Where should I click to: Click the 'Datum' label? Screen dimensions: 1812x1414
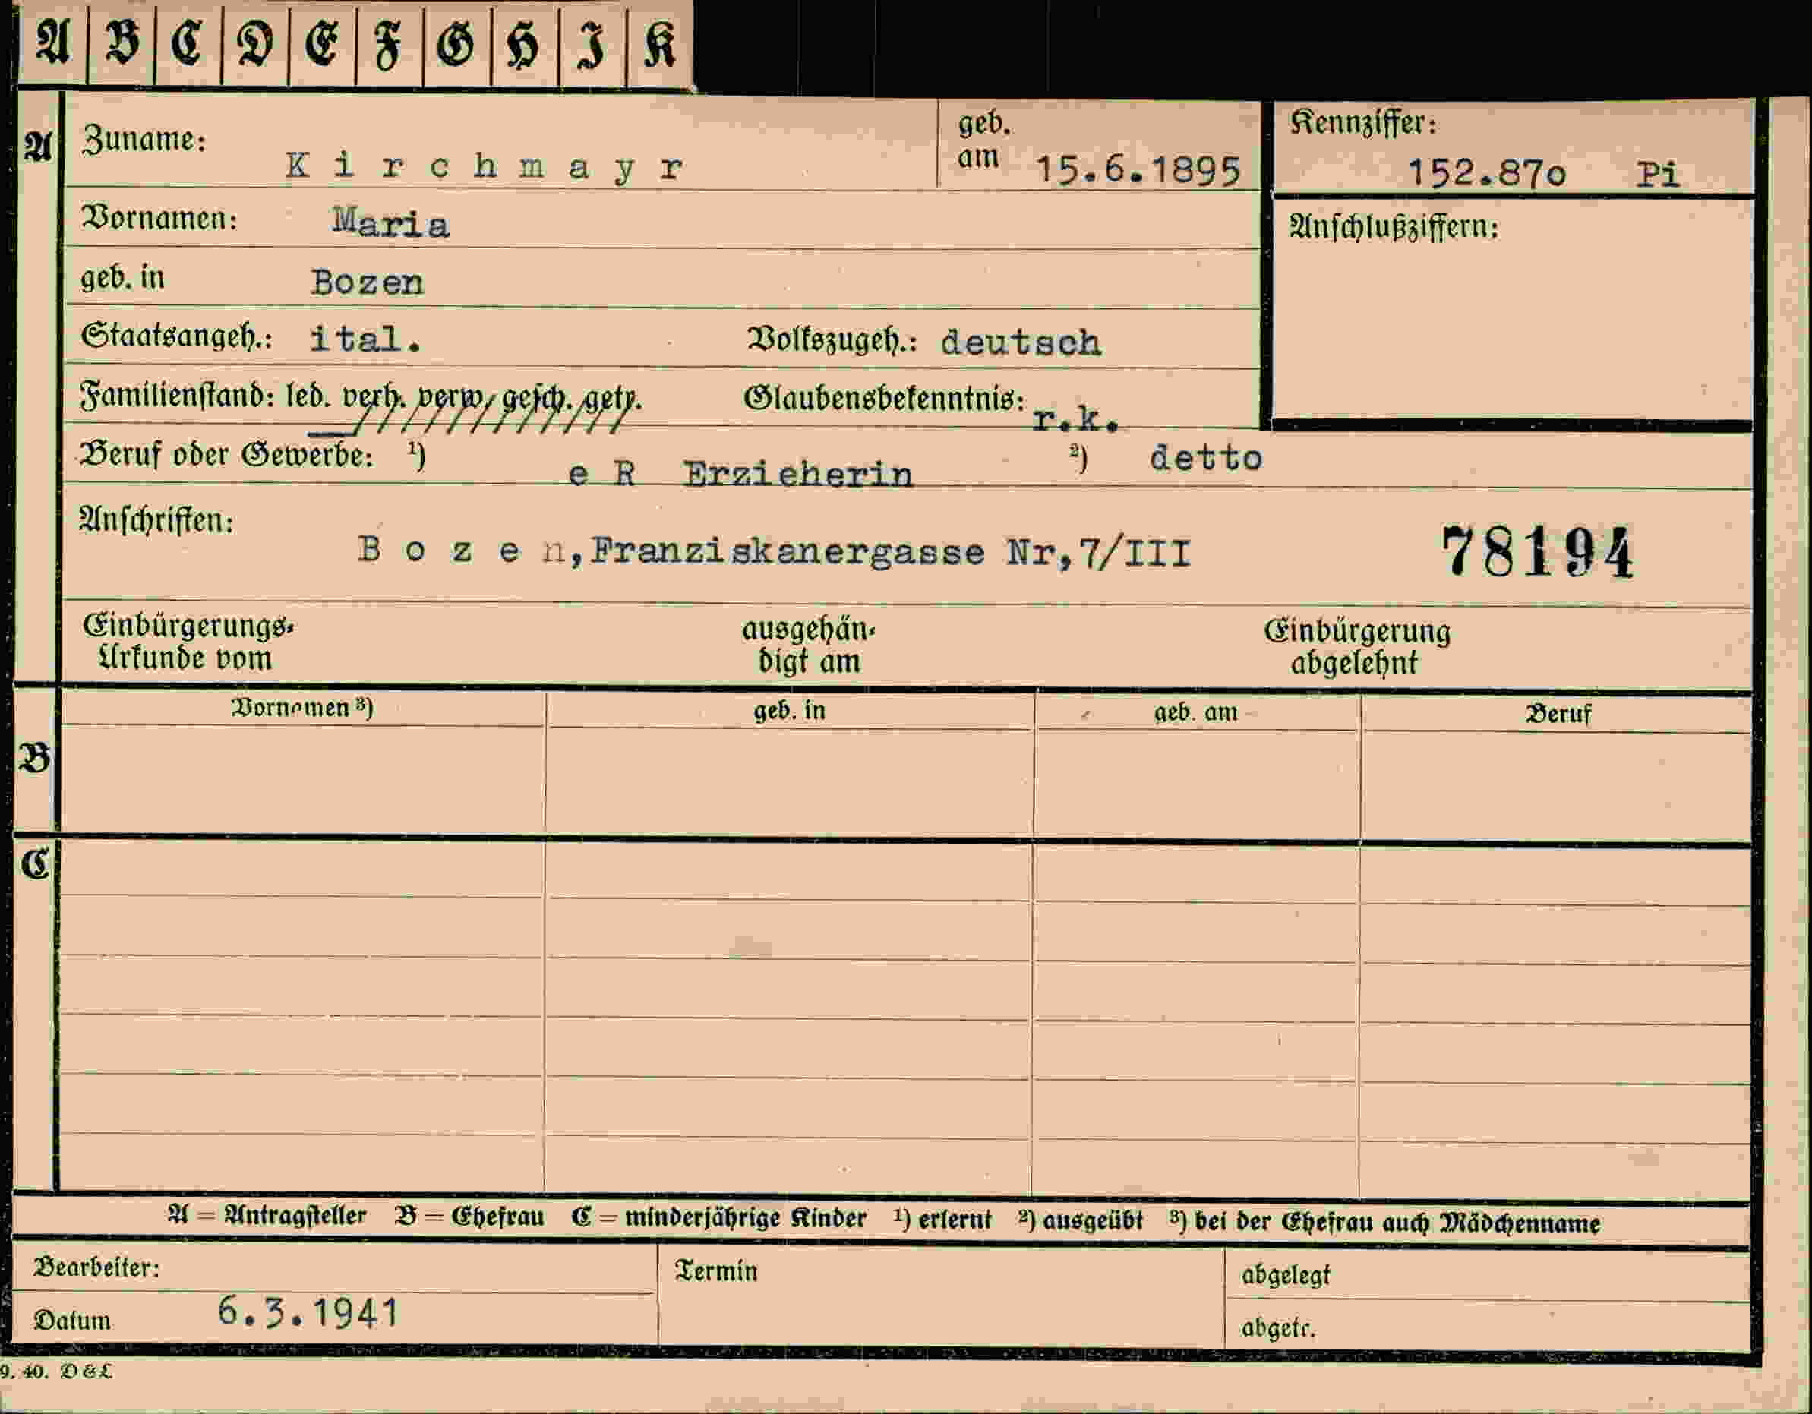click(71, 1321)
